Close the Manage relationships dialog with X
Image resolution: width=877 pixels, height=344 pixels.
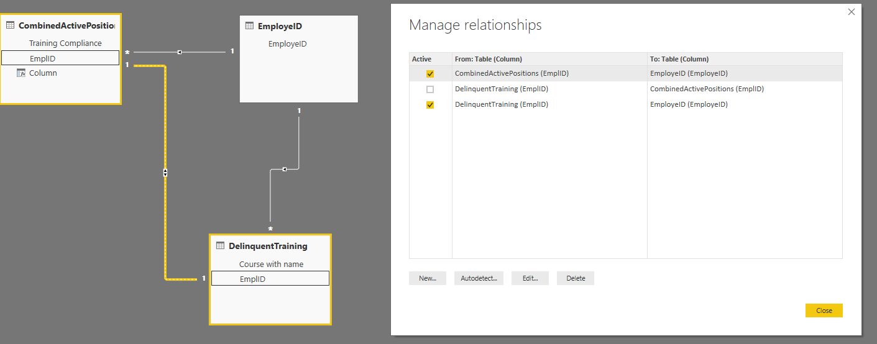coord(852,11)
